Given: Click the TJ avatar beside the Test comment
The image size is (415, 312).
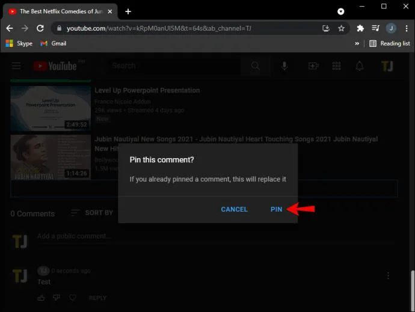Looking at the screenshot, I should (20, 276).
